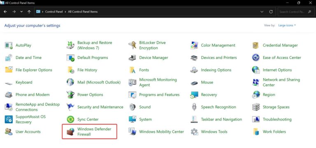Open Windows Mobility Center link

[x=161, y=132]
